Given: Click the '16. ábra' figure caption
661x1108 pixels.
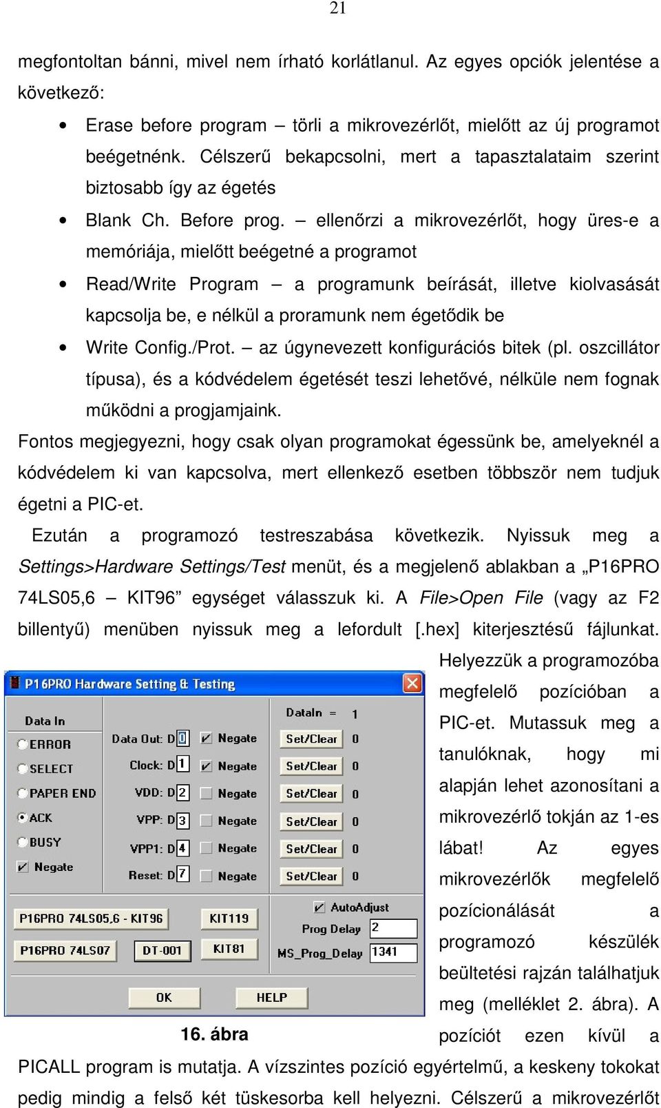Looking at the screenshot, I should tap(214, 1034).
